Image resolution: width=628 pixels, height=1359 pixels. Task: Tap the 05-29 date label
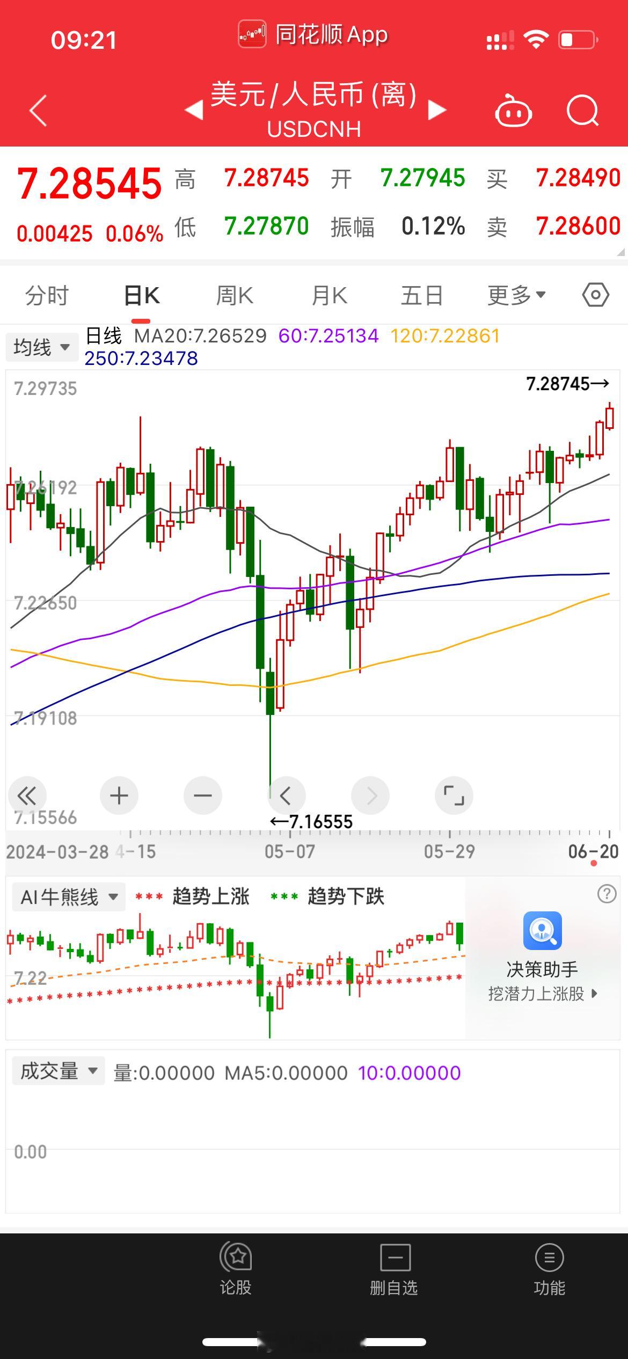449,851
